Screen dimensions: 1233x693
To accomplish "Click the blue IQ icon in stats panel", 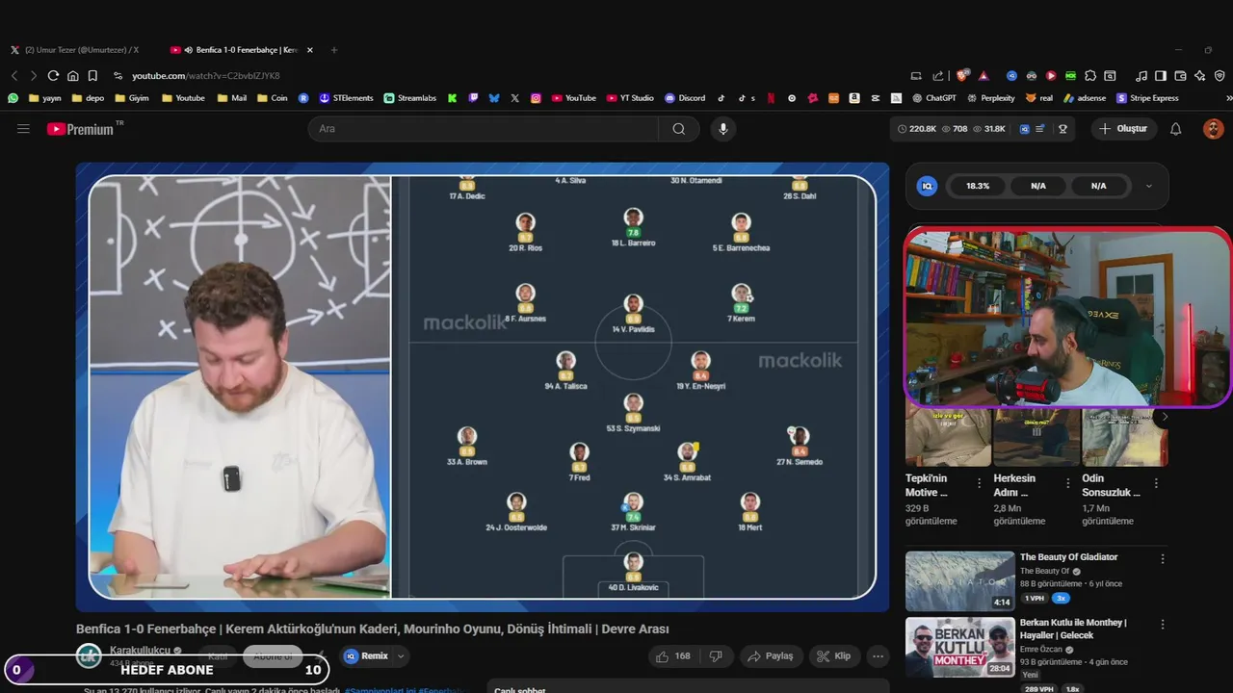I will 927,186.
